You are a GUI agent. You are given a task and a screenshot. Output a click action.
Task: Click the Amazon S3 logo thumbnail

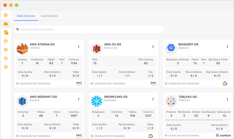pos(96,48)
